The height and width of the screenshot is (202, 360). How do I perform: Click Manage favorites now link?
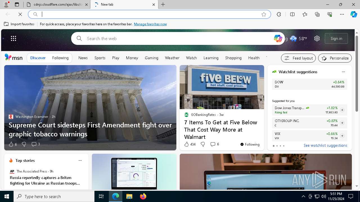(x=150, y=24)
